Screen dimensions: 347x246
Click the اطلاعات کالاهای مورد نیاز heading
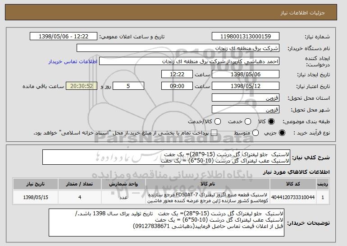(297, 172)
